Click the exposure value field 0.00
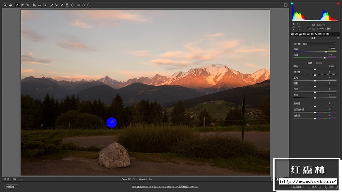 coord(331,66)
